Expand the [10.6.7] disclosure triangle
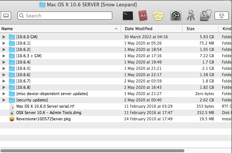This screenshot has height=153, width=232. pyautogui.click(x=4, y=81)
